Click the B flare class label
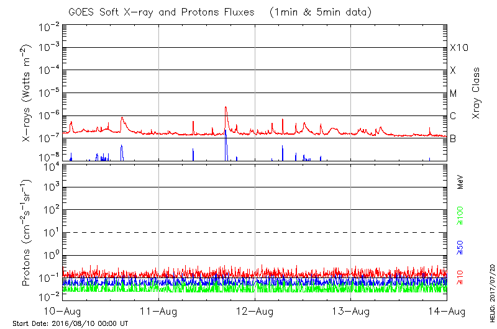The image size is (497, 329). 454,139
